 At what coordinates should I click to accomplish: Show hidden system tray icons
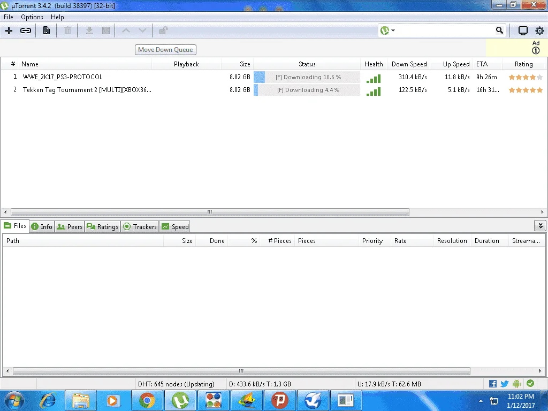[481, 401]
